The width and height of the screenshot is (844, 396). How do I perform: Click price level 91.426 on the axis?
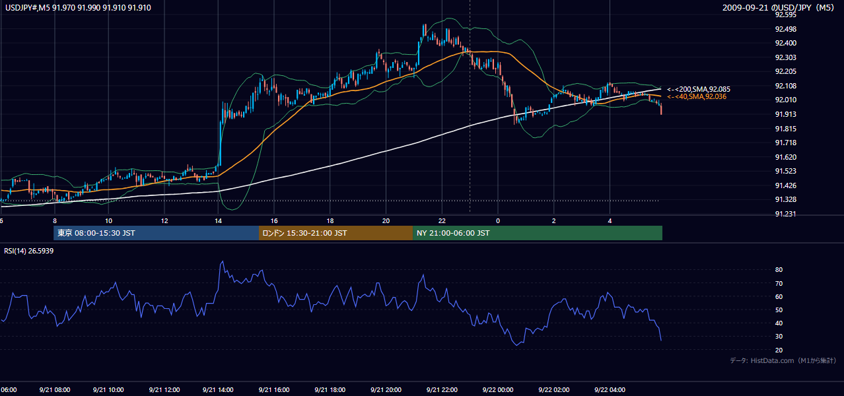786,185
